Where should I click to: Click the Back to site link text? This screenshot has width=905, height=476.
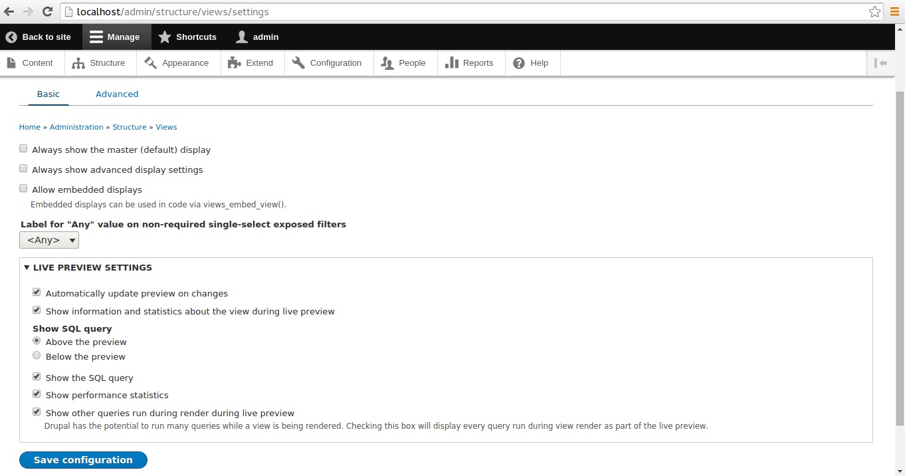tap(47, 37)
